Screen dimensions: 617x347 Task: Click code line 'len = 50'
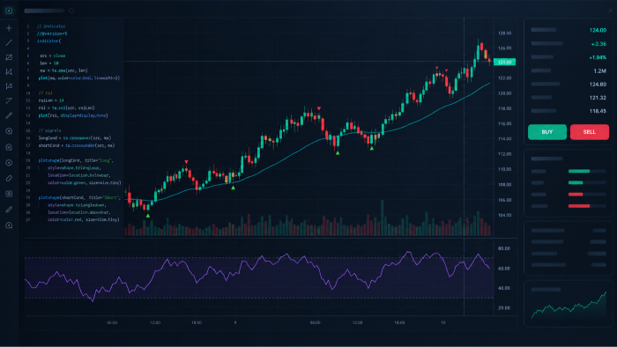pos(49,63)
